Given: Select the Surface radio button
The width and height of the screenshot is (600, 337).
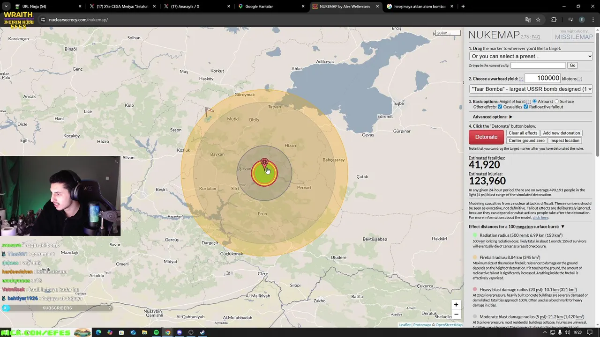Looking at the screenshot, I should 557,102.
